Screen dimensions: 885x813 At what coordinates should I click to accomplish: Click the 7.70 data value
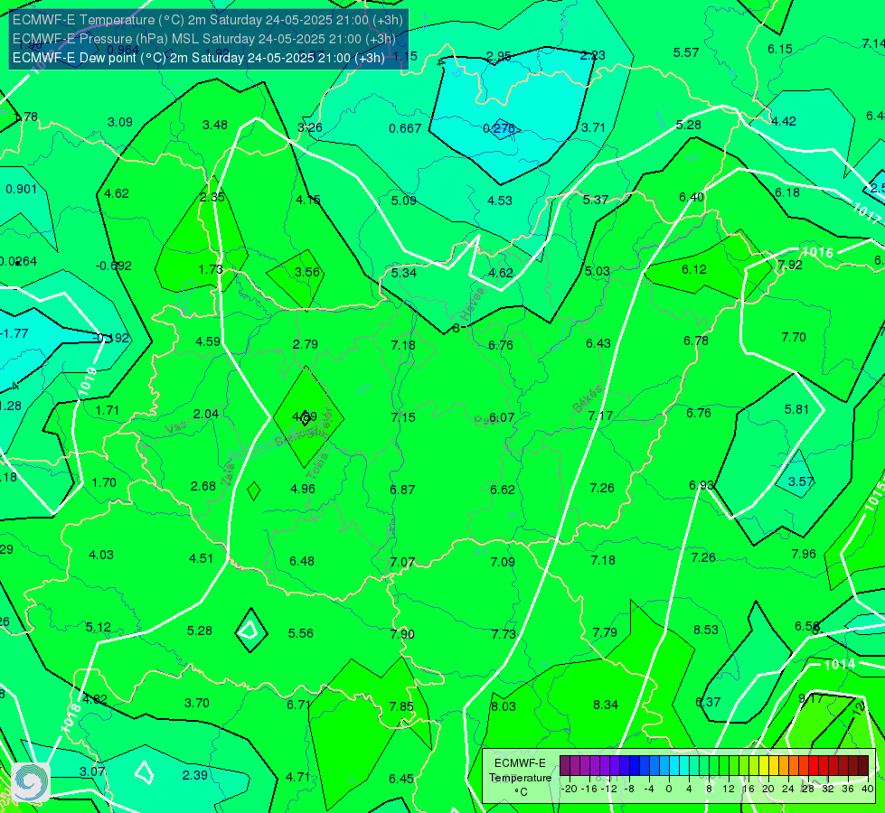pyautogui.click(x=794, y=337)
